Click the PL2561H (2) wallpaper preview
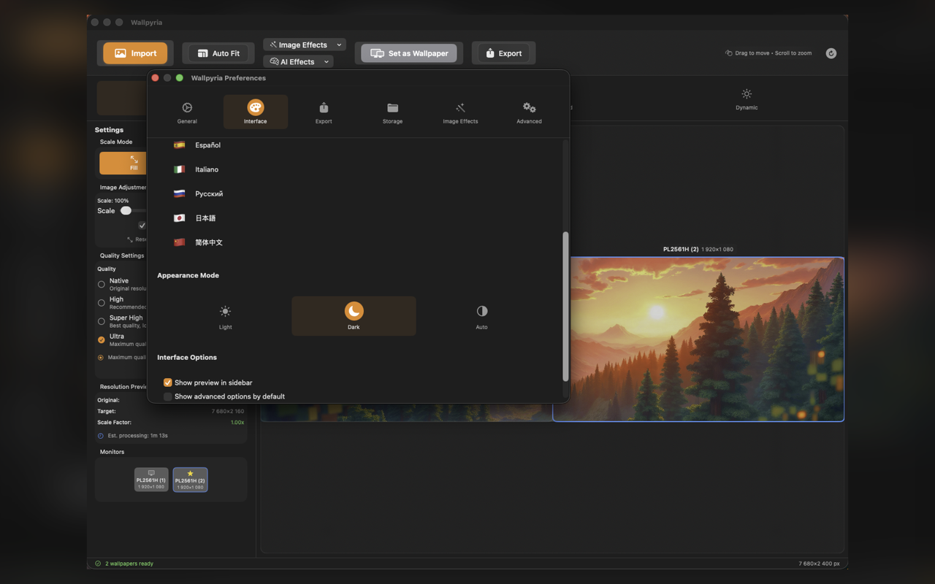 (x=698, y=339)
